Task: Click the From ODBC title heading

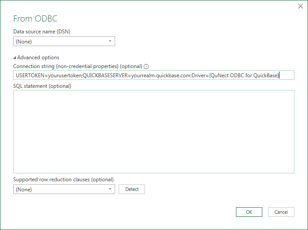Action: coord(35,18)
